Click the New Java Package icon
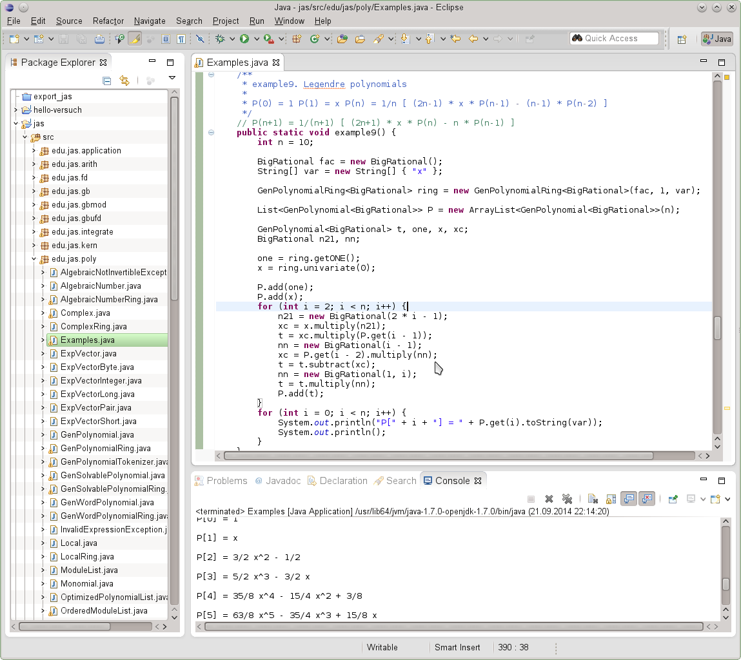The height and width of the screenshot is (660, 741). [297, 39]
